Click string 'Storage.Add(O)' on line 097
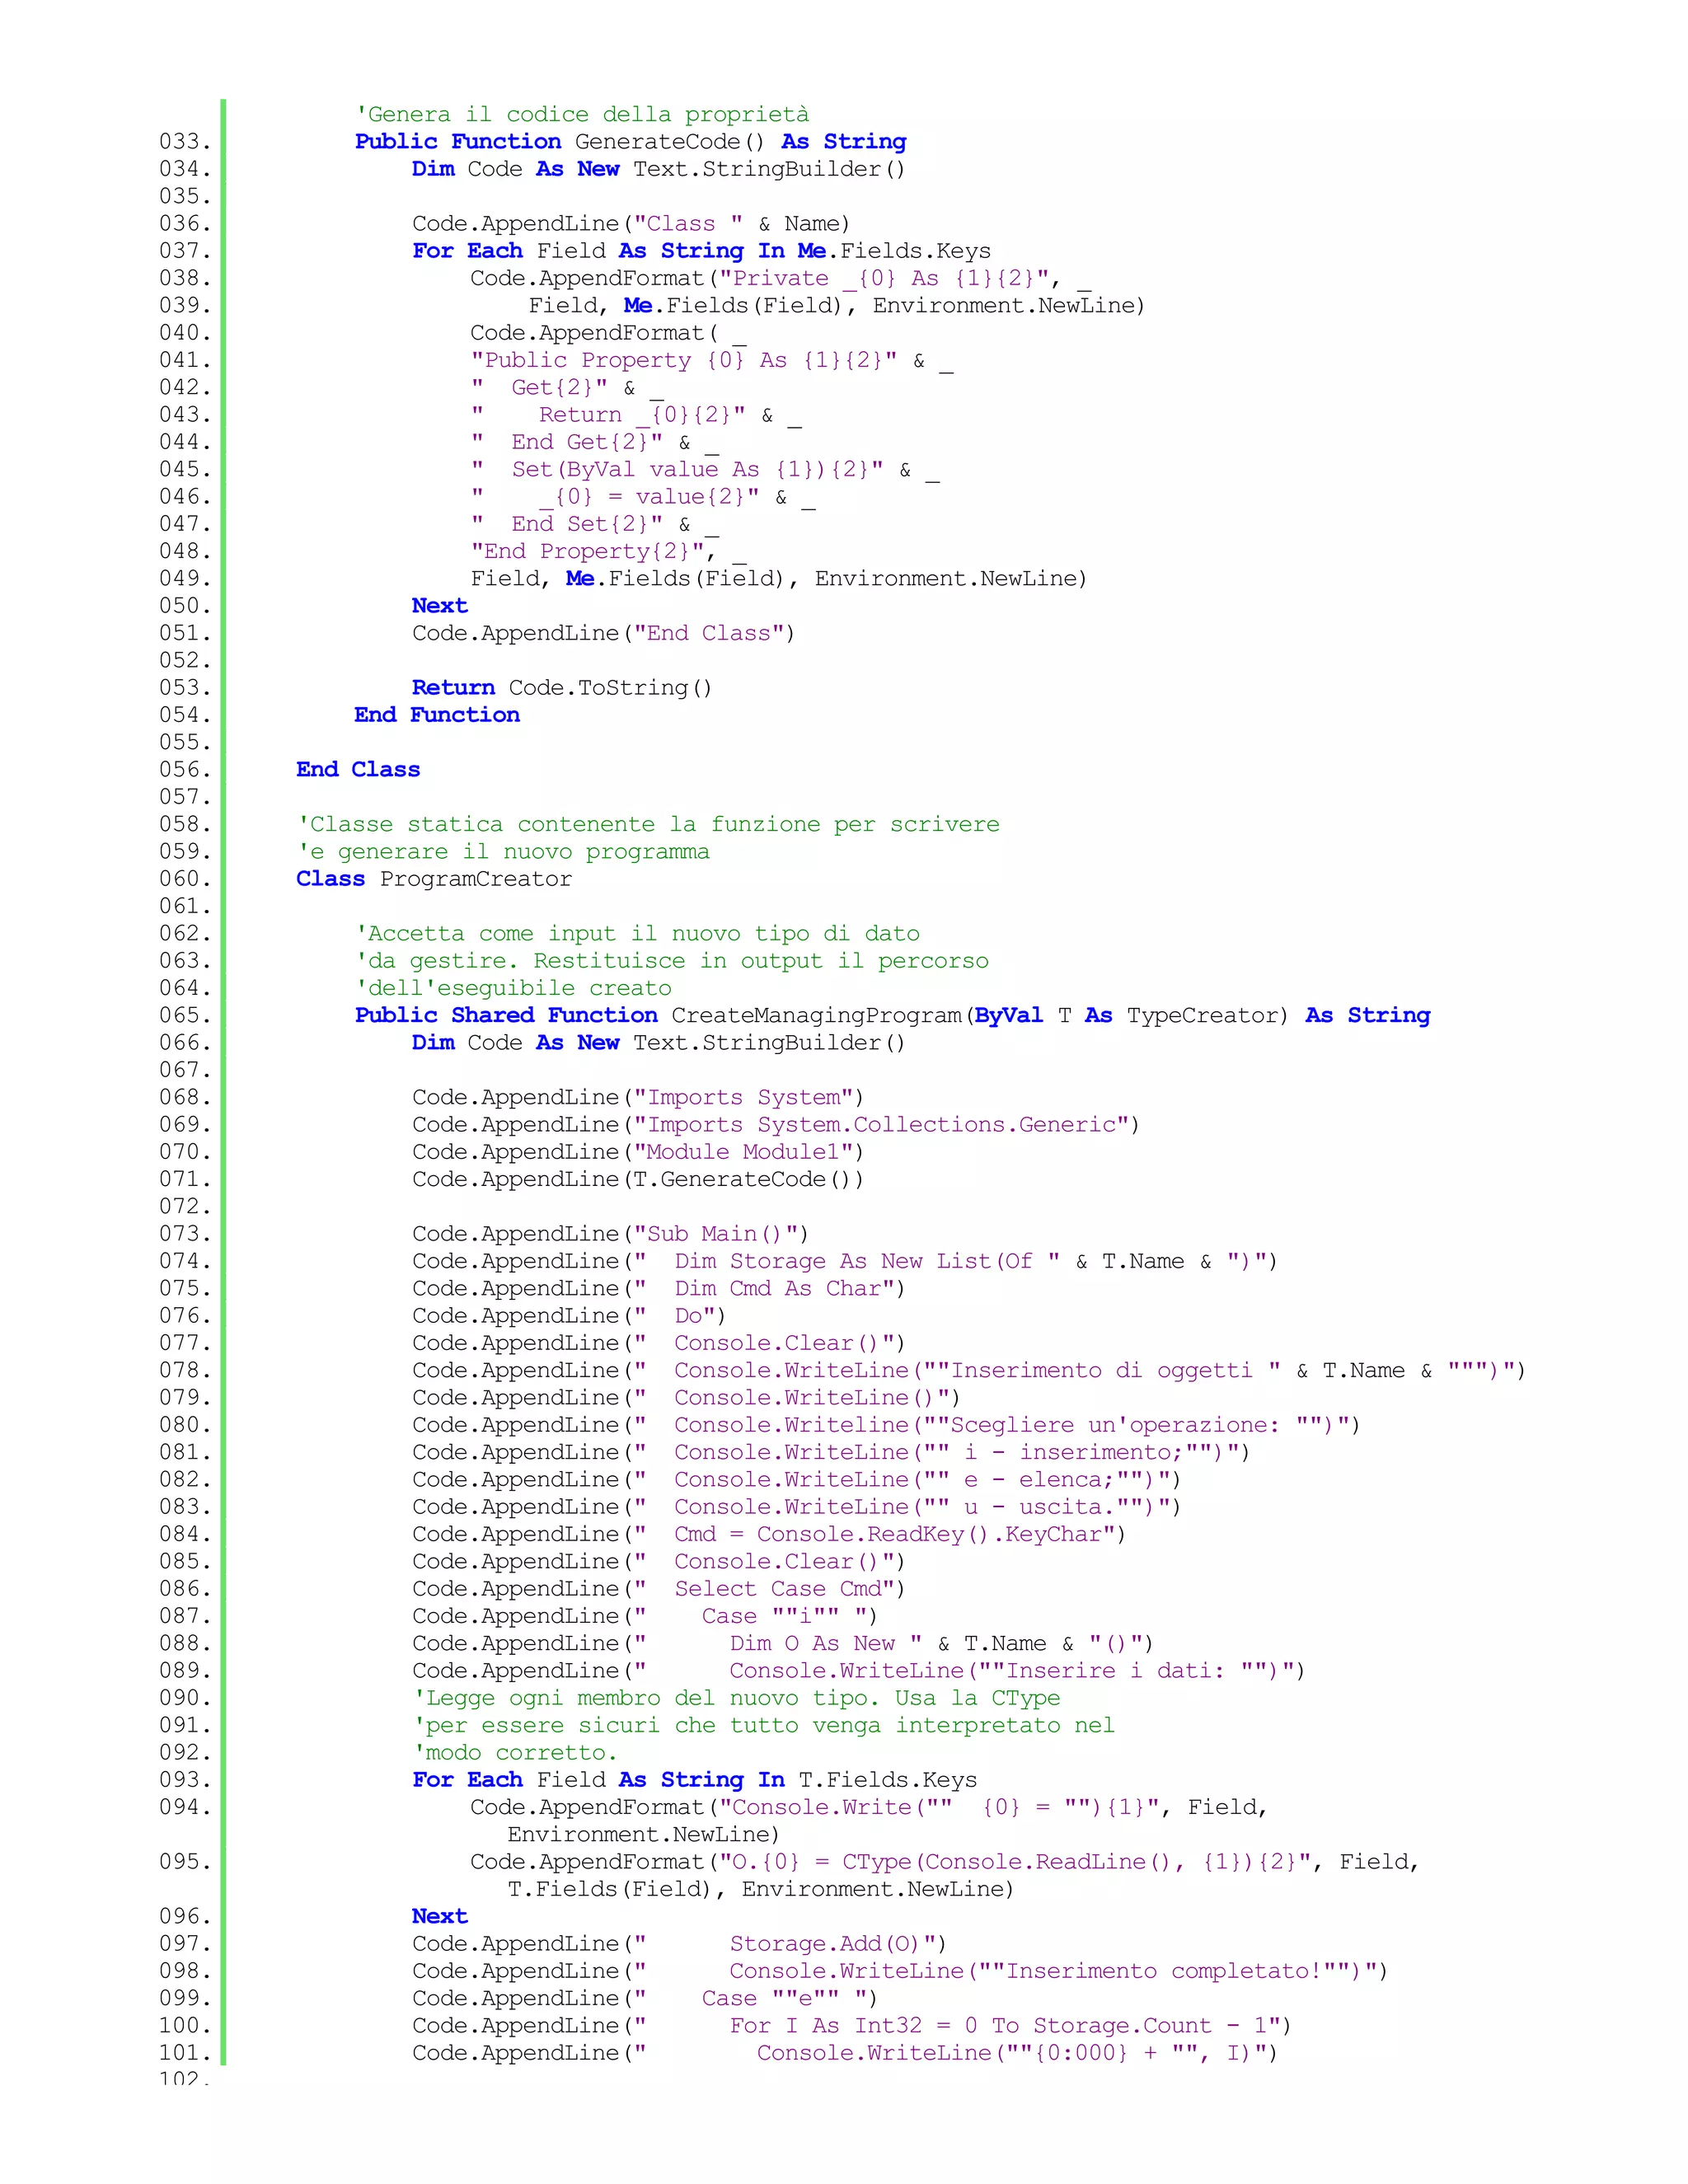The image size is (1688, 2184). [825, 1944]
